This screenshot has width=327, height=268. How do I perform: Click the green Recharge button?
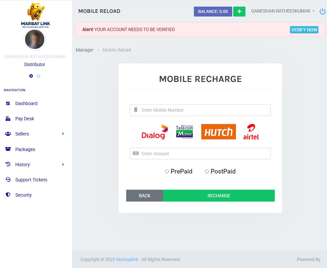point(219,196)
